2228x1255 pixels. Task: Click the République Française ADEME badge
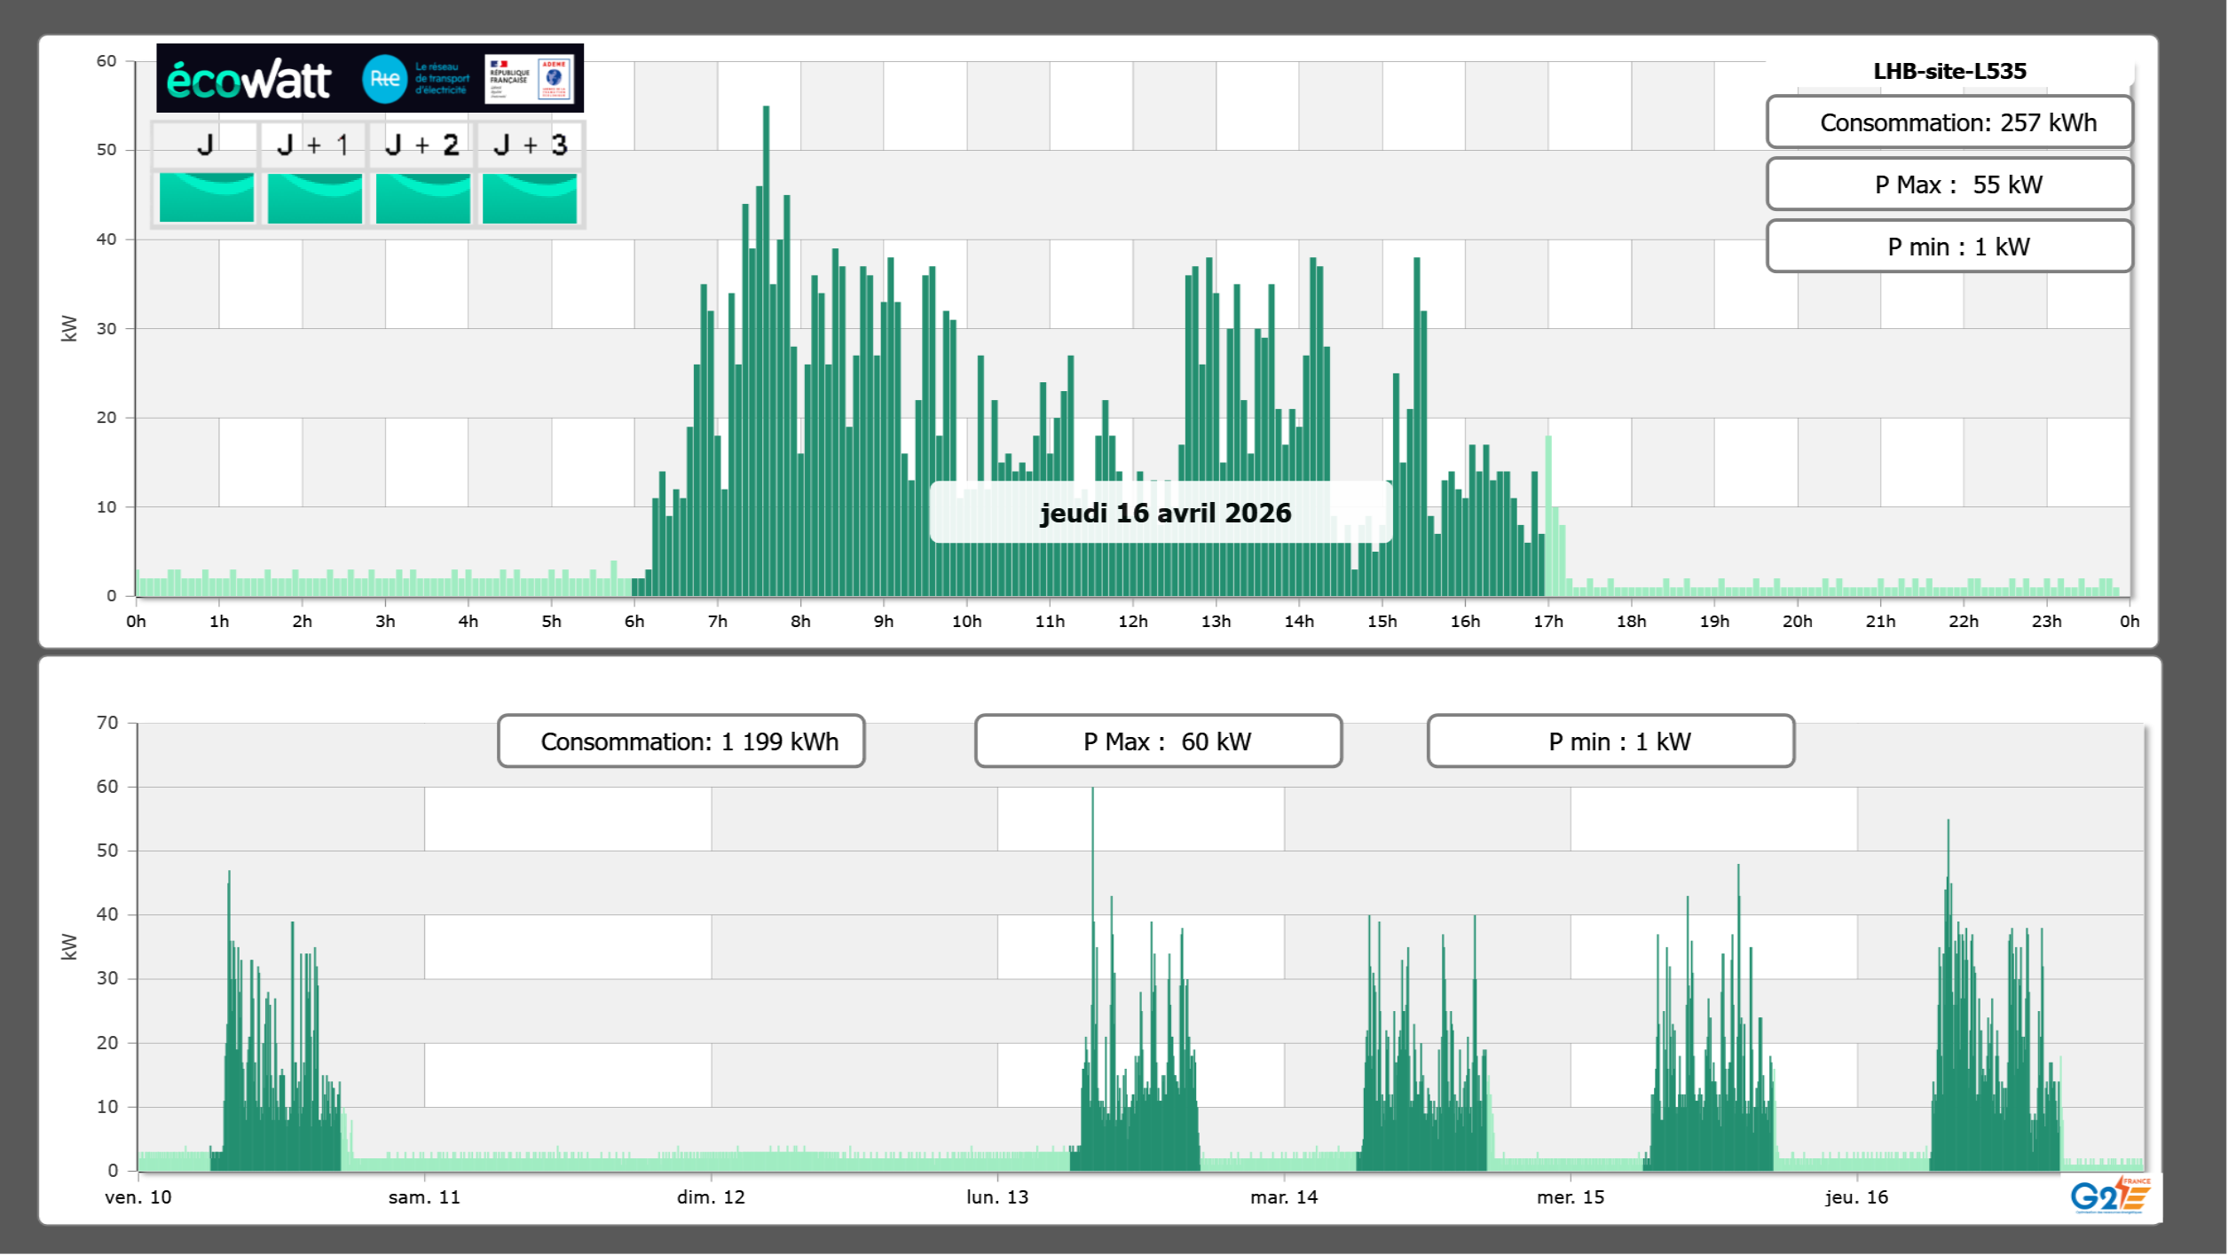point(529,78)
